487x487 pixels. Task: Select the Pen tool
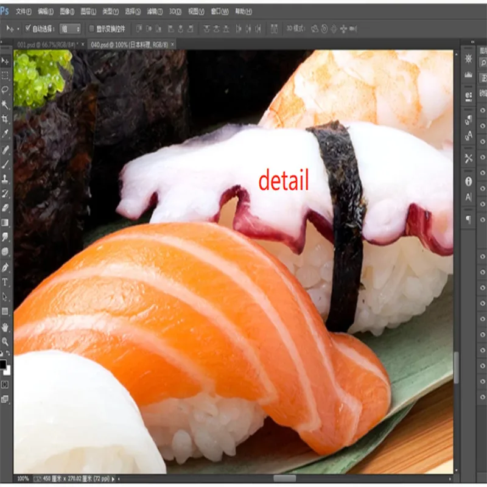point(5,267)
